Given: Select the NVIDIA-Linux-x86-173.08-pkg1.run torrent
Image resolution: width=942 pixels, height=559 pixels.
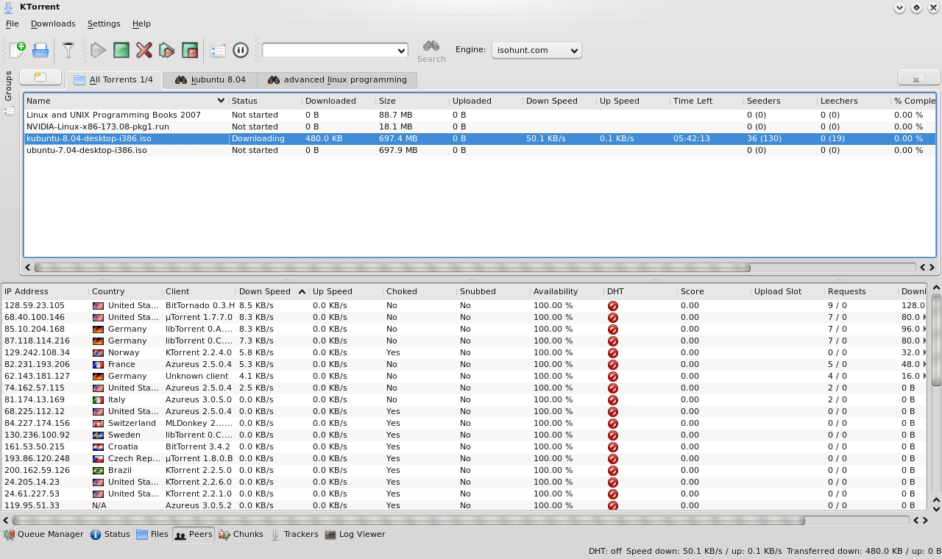Looking at the screenshot, I should (x=480, y=127).
